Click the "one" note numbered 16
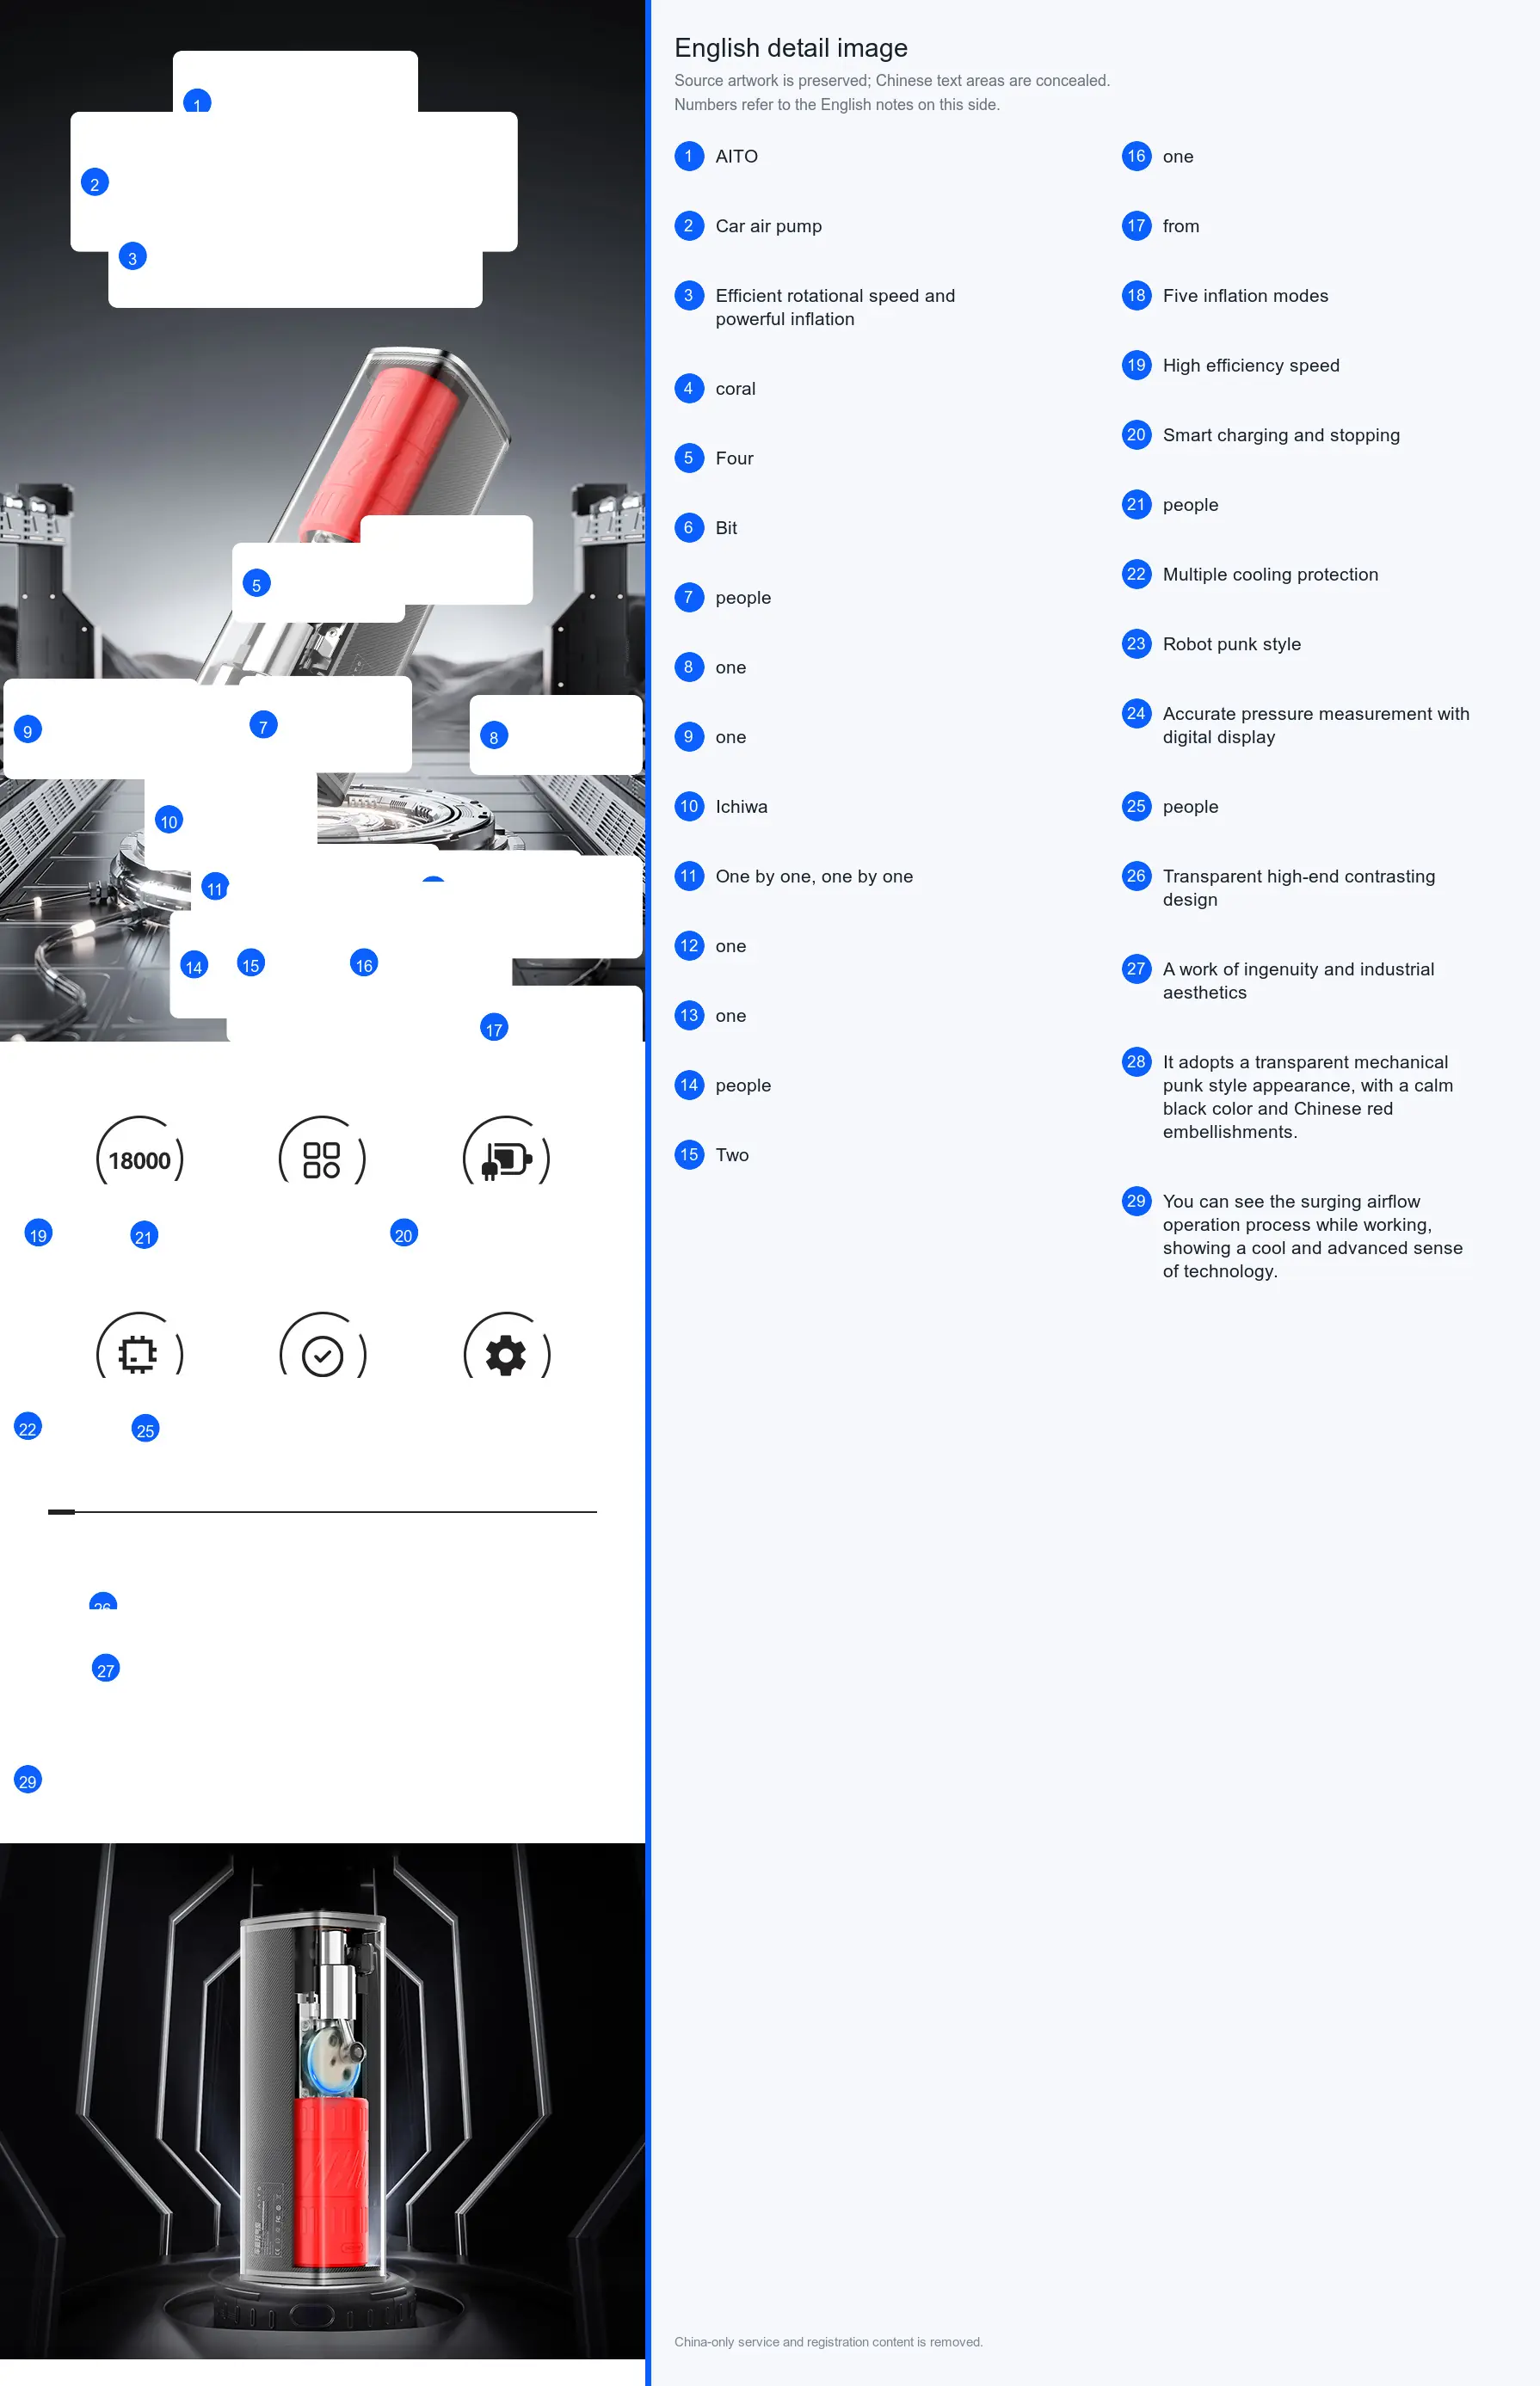The height and width of the screenshot is (2386, 1540). click(x=1178, y=157)
